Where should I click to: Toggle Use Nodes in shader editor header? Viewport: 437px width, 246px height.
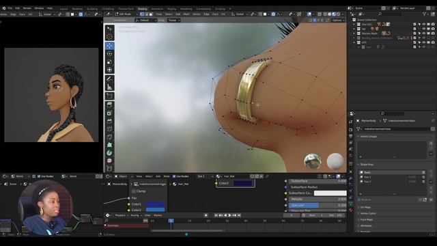(x=174, y=176)
